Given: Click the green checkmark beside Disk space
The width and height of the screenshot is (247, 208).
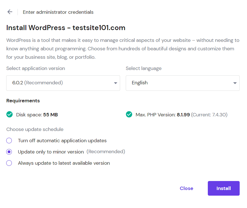Looking at the screenshot, I should click(x=9, y=114).
